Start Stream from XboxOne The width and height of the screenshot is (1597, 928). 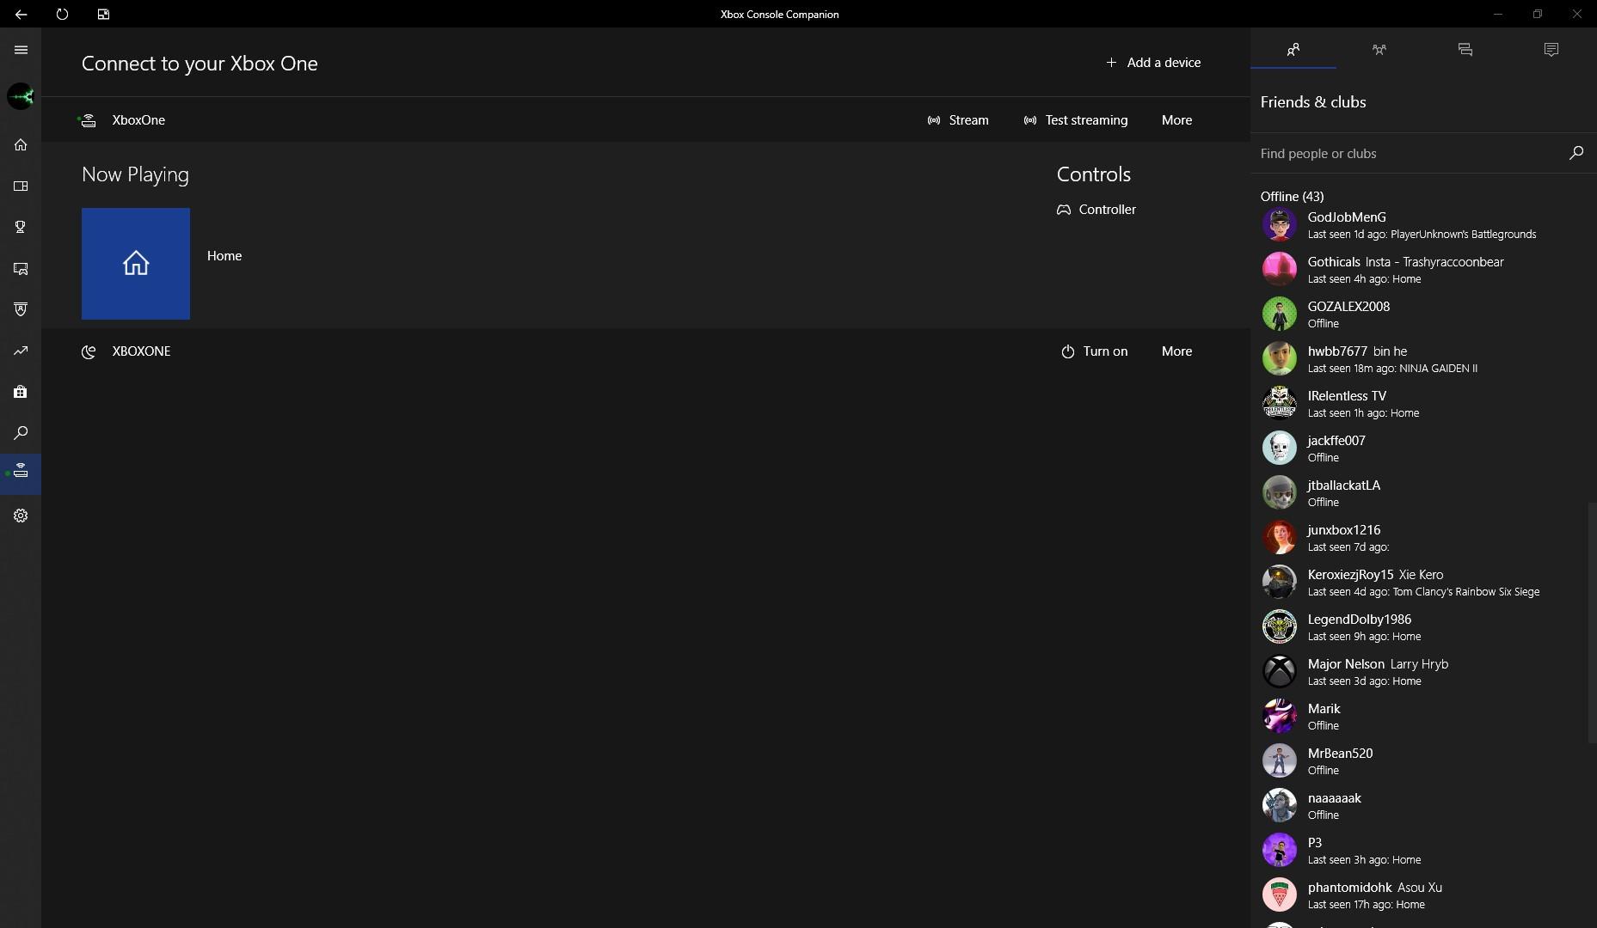[x=958, y=120]
